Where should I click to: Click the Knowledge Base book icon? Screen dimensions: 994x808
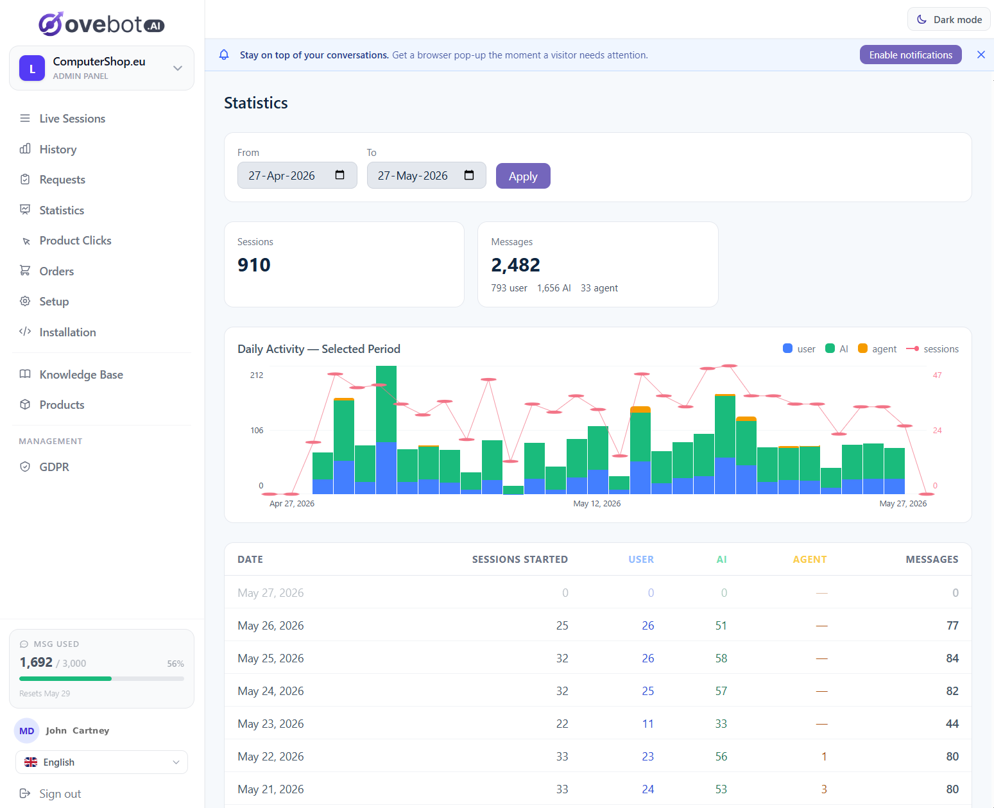click(25, 374)
